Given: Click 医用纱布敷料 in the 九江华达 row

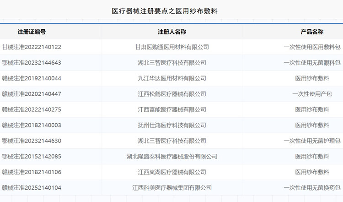Looking at the screenshot, I should (312, 78).
